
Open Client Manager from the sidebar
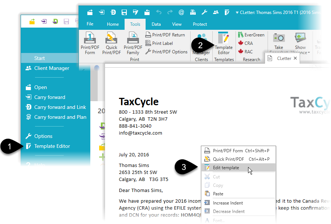click(47, 68)
